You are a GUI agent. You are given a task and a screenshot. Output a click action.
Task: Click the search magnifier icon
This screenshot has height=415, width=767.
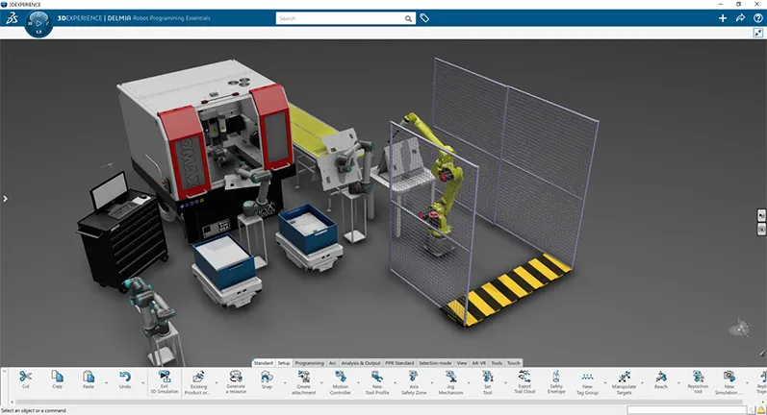[408, 18]
